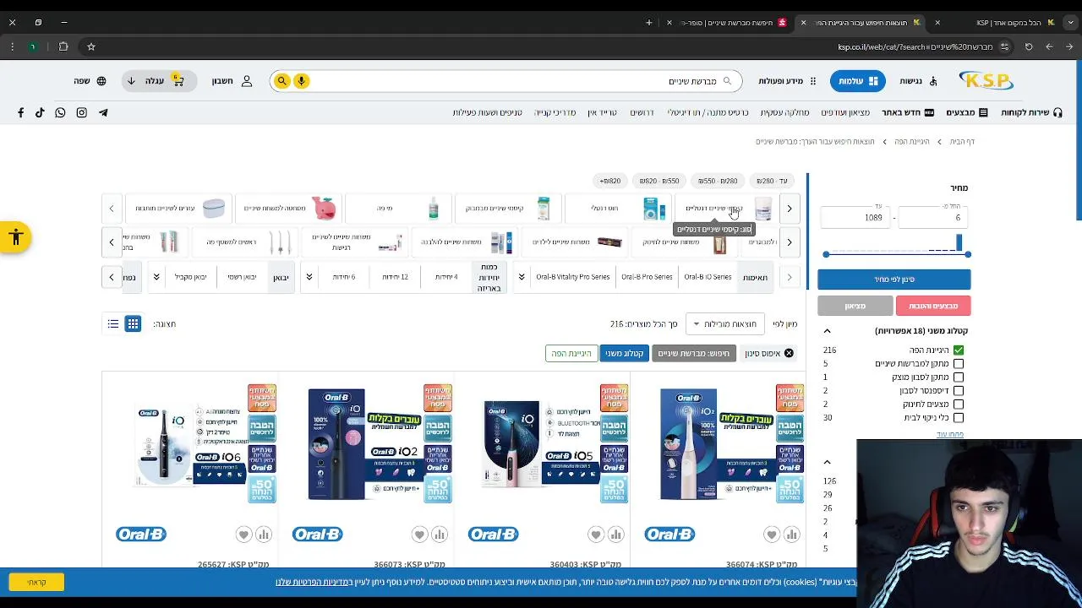Compare the iO5 pink toothbrush
Image resolution: width=1082 pixels, height=608 pixels.
coord(615,534)
